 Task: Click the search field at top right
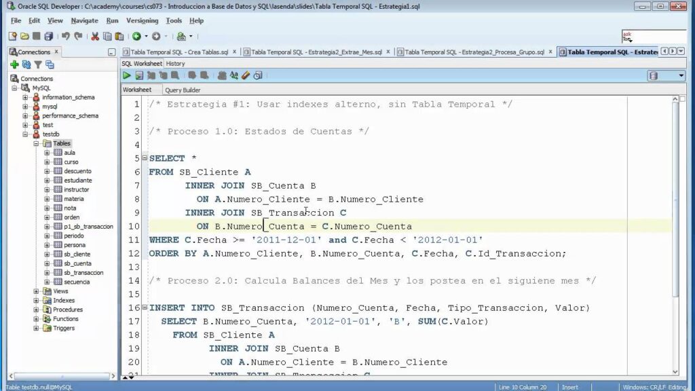click(654, 37)
